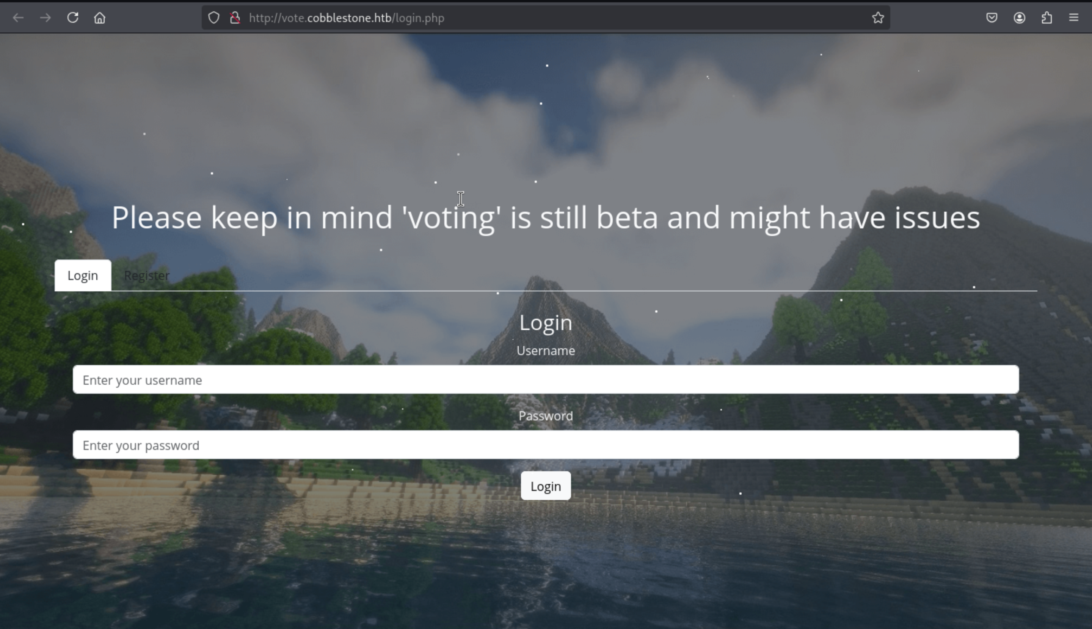1092x629 pixels.
Task: Show the insecure connection lock info
Action: (235, 18)
